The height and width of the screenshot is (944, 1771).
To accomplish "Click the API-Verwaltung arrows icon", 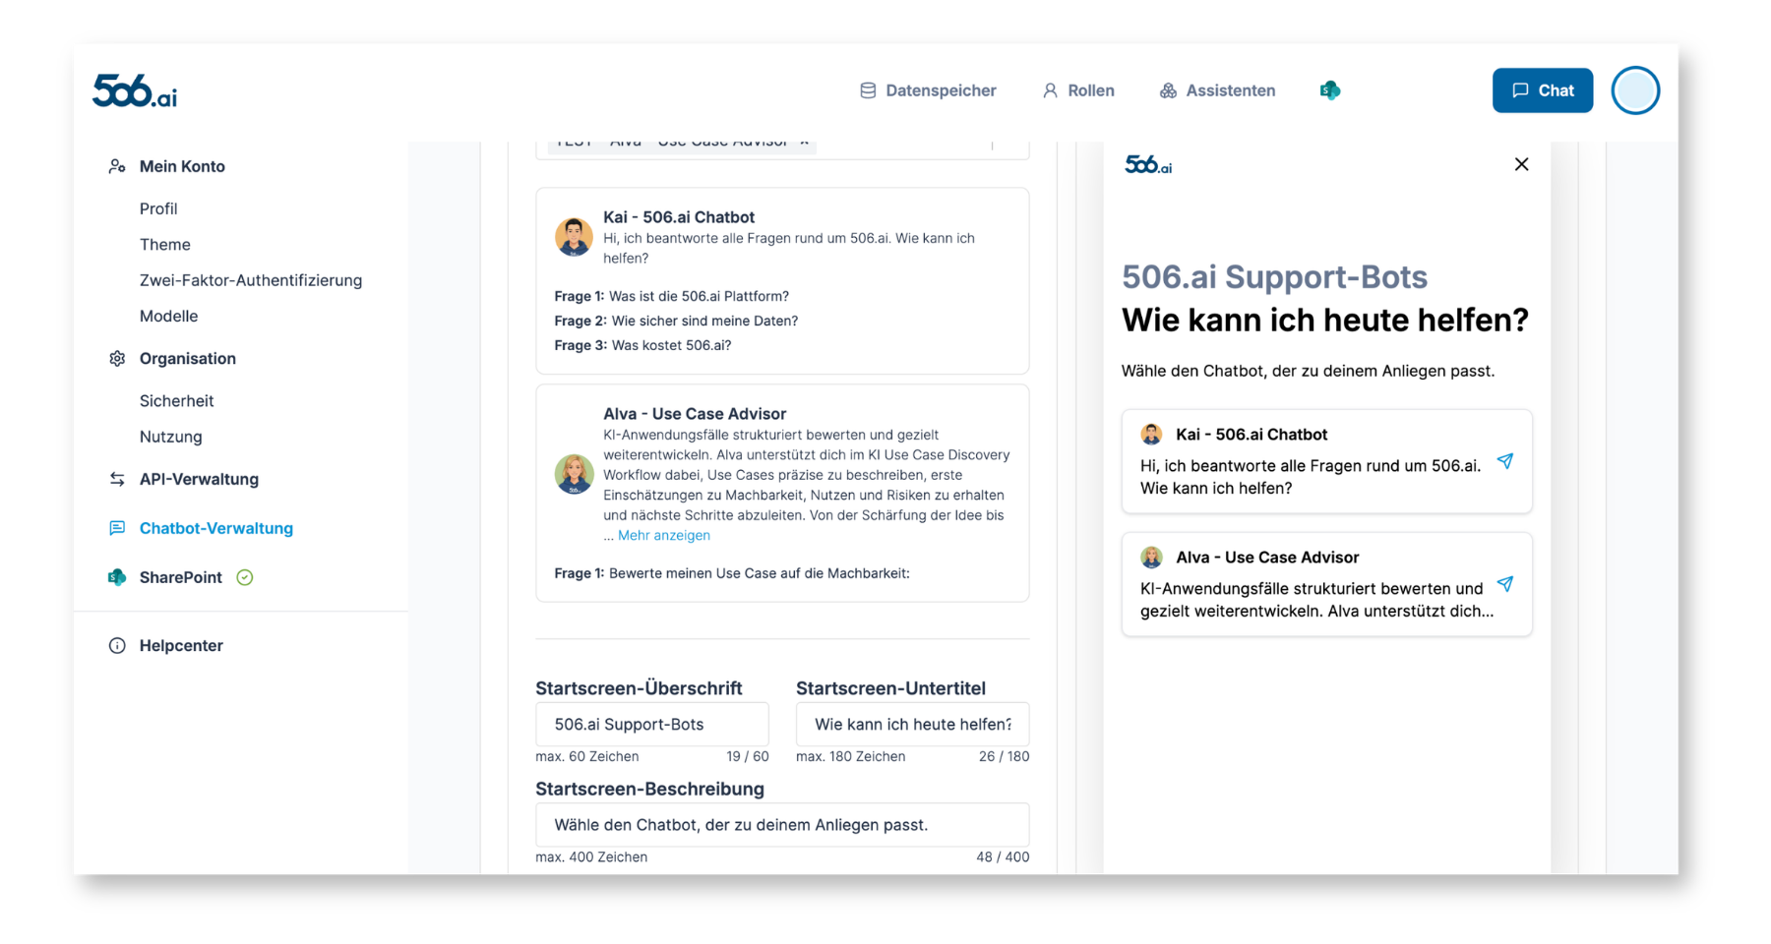I will [117, 479].
